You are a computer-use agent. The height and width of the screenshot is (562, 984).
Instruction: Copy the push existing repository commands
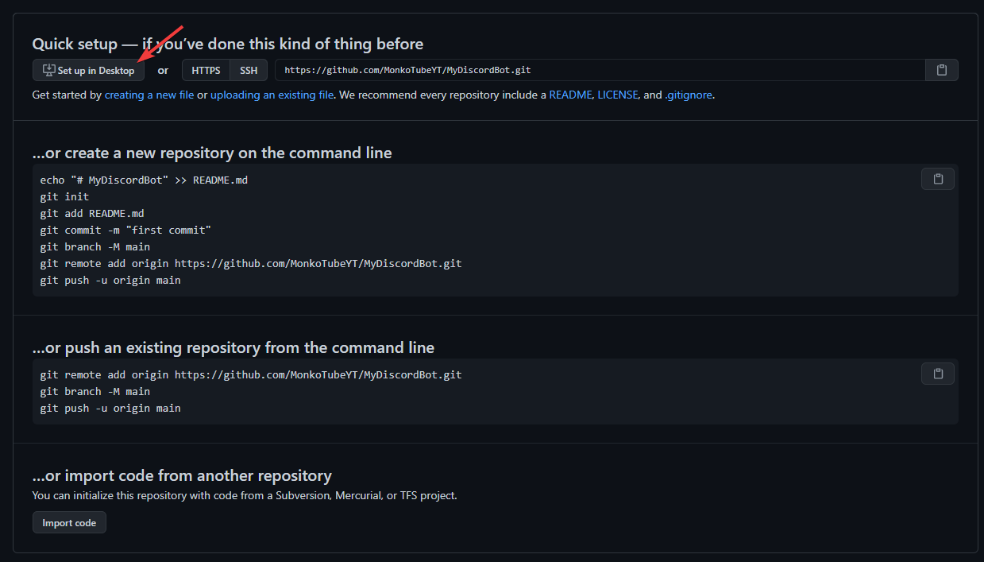tap(937, 374)
